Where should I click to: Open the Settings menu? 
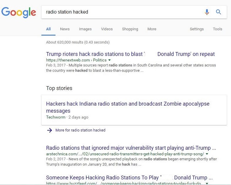pyautogui.click(x=197, y=29)
